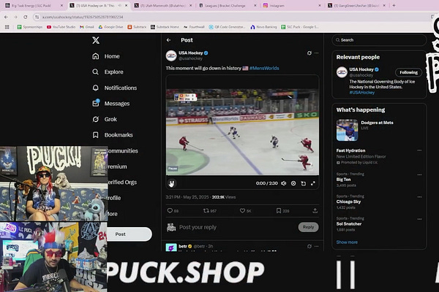This screenshot has width=439, height=292.
Task: Click the Search box on X
Action: coord(379,40)
